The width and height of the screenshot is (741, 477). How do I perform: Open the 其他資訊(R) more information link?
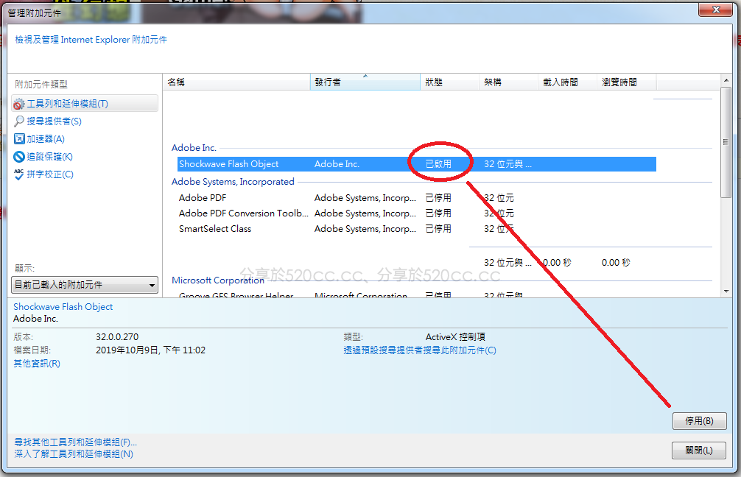[37, 363]
